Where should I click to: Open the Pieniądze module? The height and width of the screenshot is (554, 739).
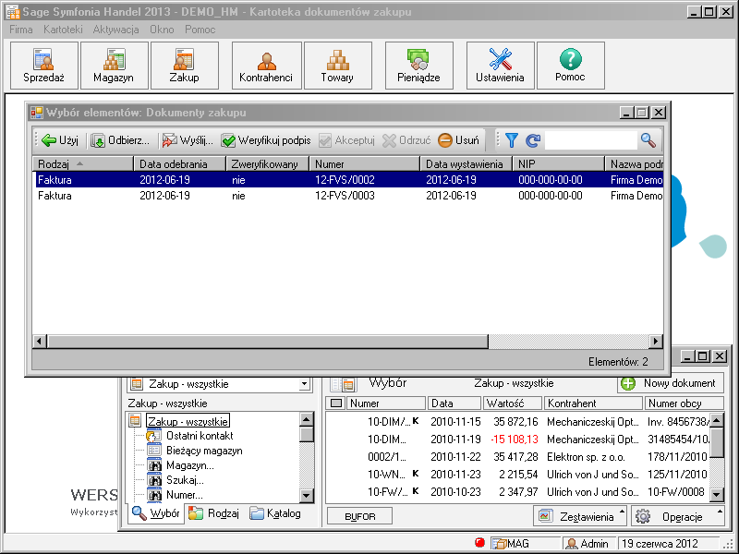(x=419, y=66)
